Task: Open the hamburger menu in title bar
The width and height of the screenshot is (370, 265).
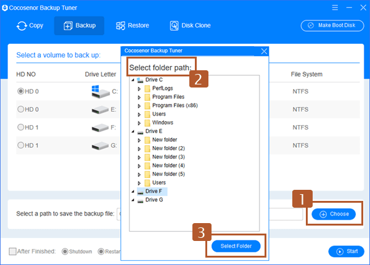Action: click(x=335, y=7)
